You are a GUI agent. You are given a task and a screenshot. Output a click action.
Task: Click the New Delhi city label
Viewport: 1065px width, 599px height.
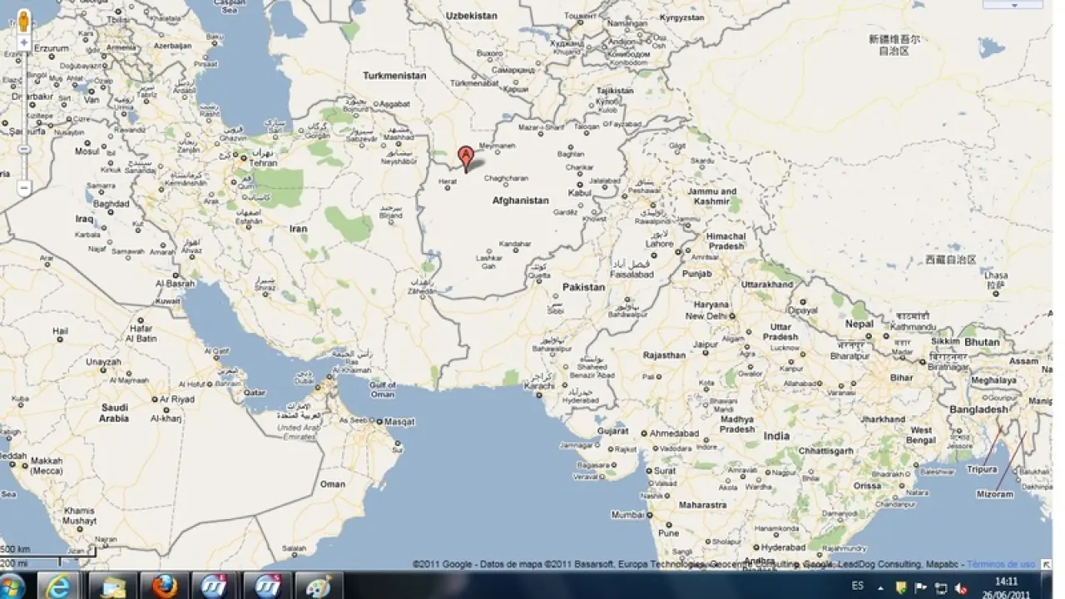[x=706, y=316]
